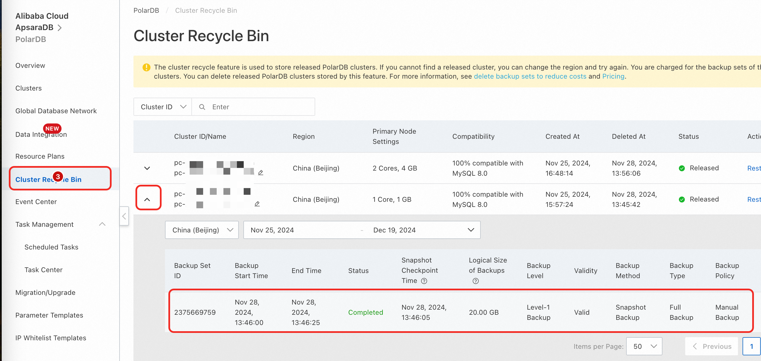Open the Items per Page dropdown
761x361 pixels.
point(644,346)
